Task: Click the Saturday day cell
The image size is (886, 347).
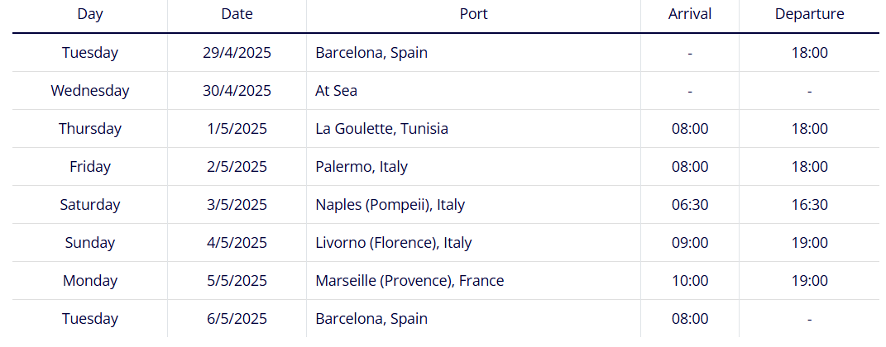Action: [90, 204]
